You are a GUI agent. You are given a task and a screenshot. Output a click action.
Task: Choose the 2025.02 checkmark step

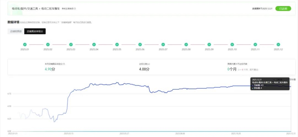click(48, 44)
